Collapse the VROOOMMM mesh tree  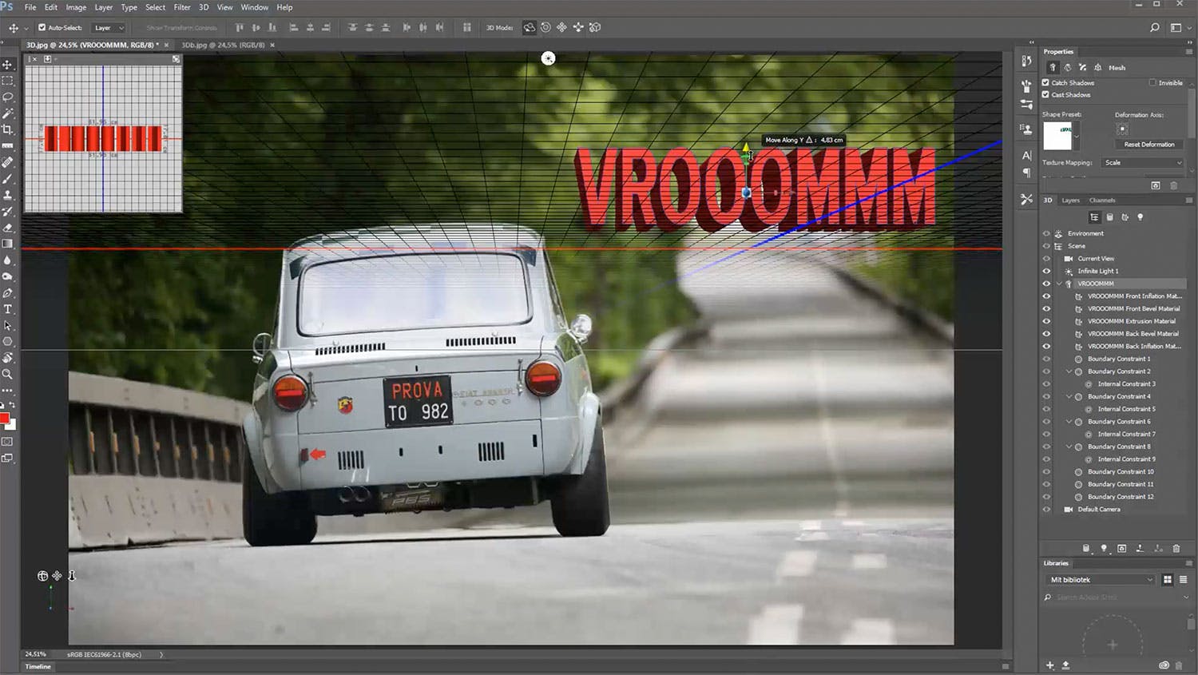click(1059, 284)
